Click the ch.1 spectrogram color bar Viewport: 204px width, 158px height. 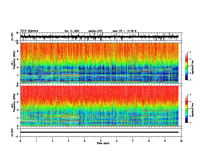[186, 66]
